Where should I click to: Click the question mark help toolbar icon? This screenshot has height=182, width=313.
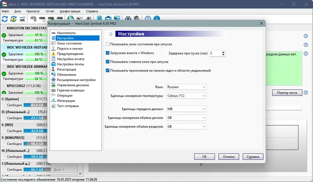pyautogui.click(x=148, y=18)
